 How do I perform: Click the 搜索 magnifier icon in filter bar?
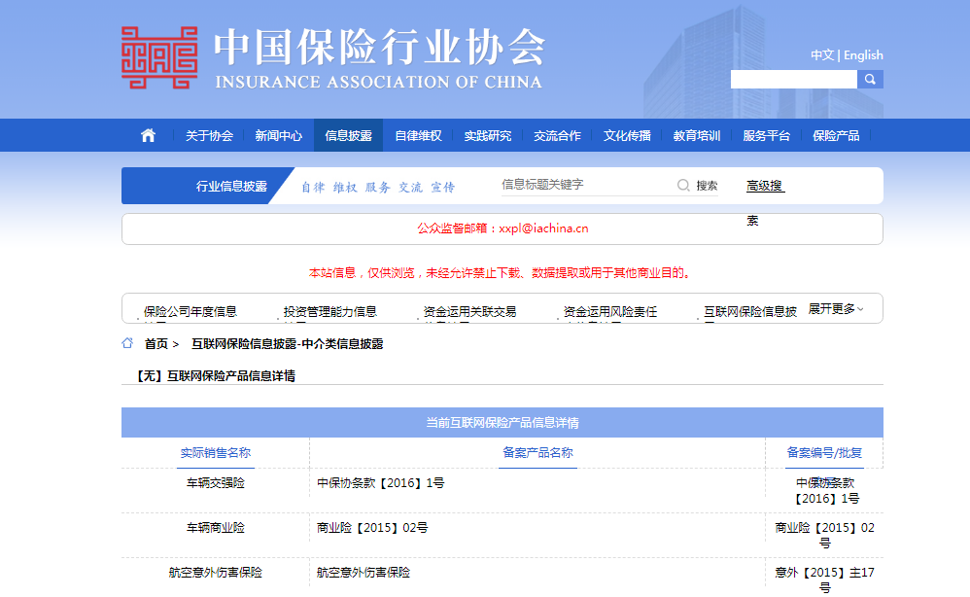[x=683, y=185]
